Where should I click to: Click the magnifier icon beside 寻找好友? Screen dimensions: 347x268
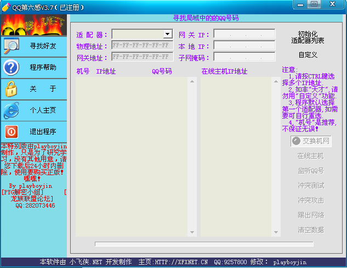coord(12,46)
